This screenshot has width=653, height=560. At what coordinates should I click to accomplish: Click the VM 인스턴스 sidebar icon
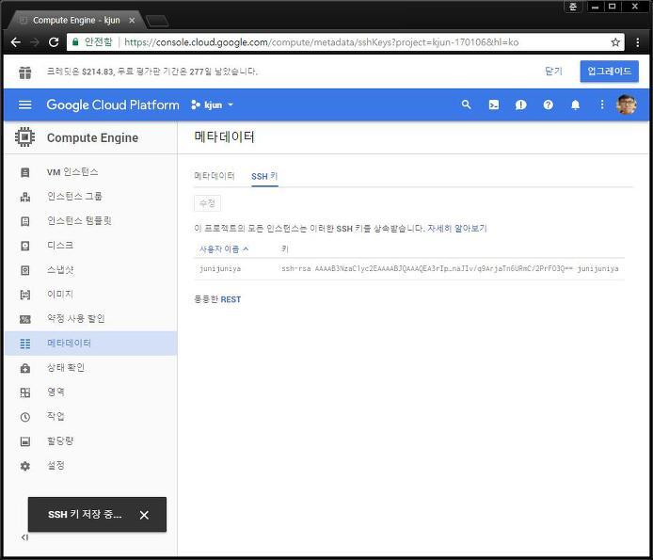pos(25,172)
